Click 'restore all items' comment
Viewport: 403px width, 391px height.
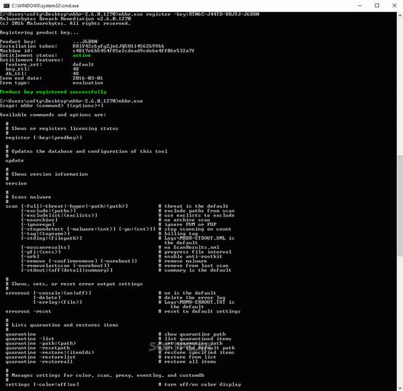pos(190,361)
